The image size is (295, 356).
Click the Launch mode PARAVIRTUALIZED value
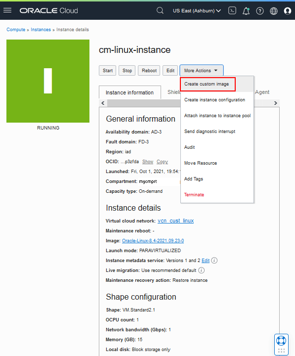pos(160,251)
